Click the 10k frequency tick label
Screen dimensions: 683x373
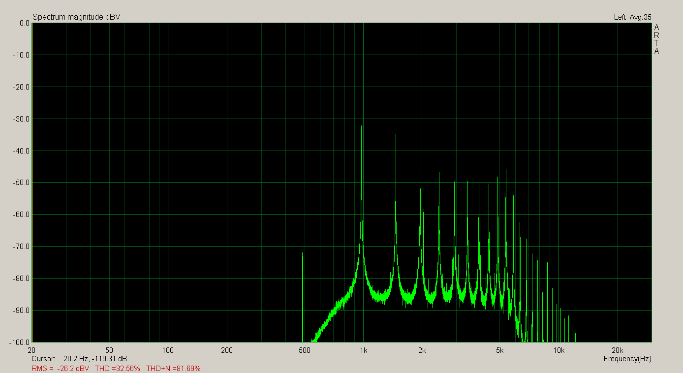pyautogui.click(x=559, y=350)
